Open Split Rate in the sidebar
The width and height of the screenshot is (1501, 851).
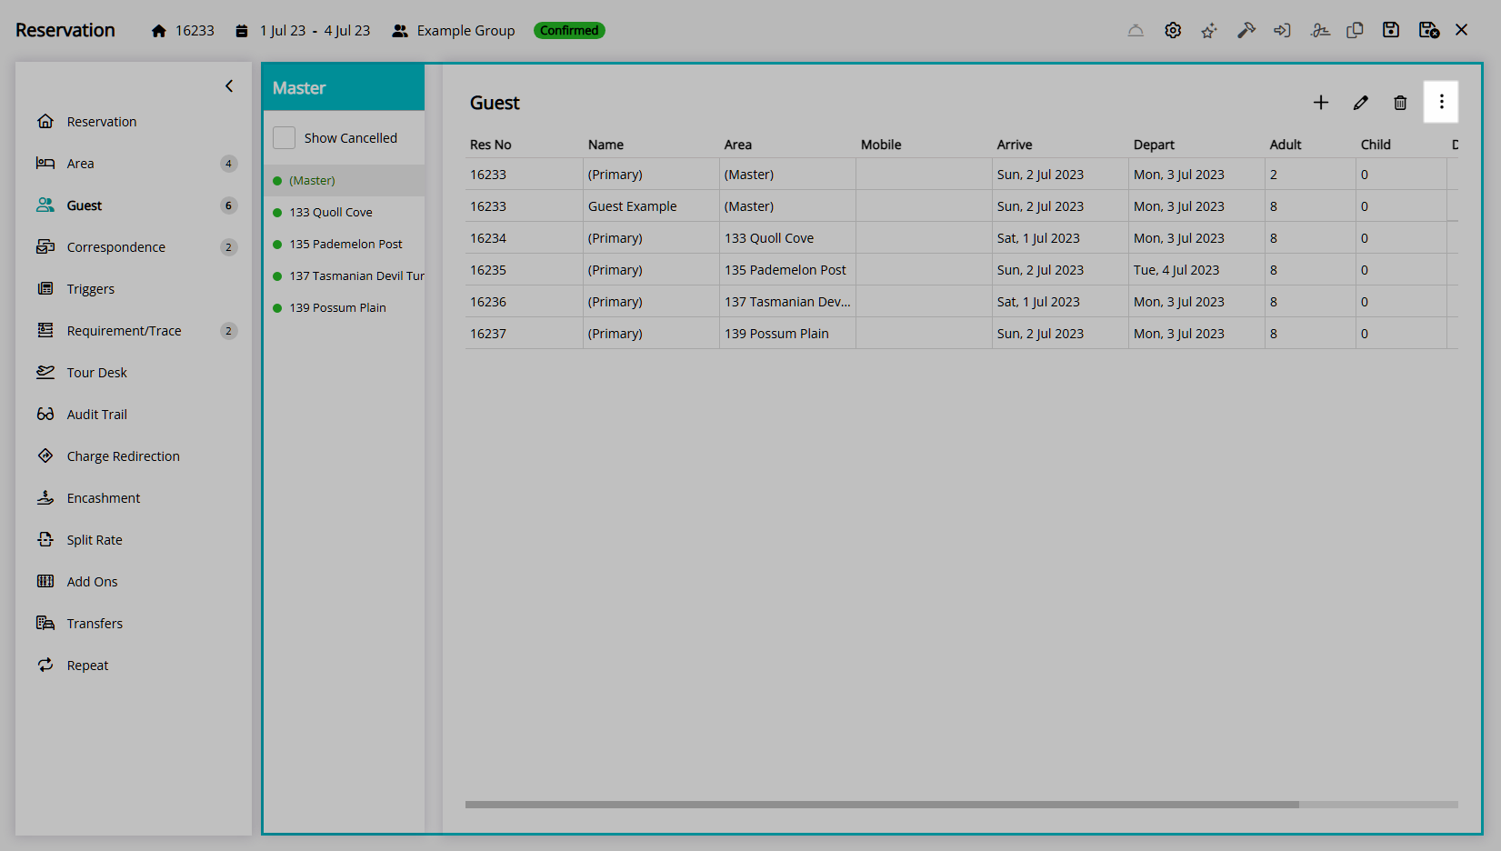pyautogui.click(x=95, y=540)
